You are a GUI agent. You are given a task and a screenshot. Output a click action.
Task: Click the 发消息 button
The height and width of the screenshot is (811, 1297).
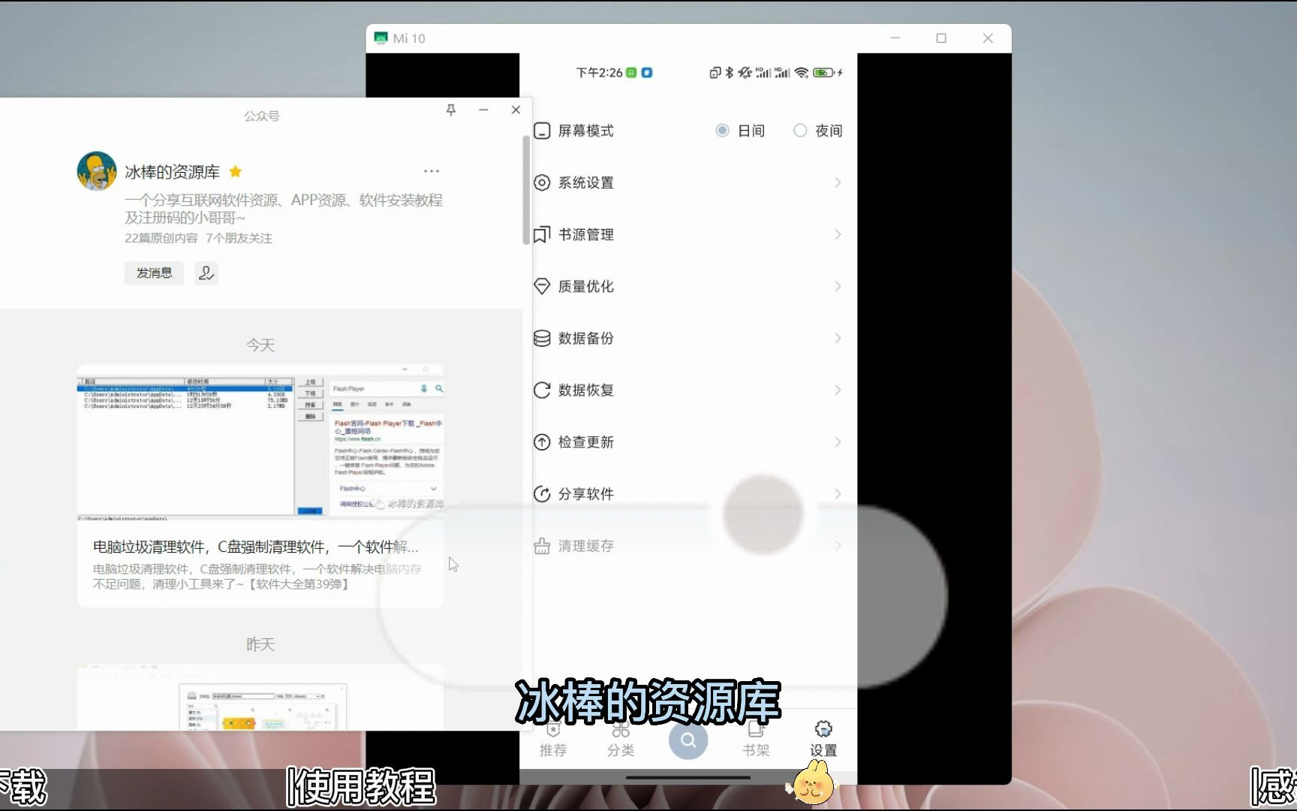pos(154,273)
